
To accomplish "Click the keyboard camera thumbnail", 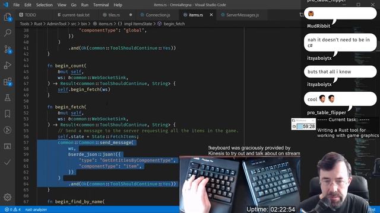I will [x=240, y=185].
